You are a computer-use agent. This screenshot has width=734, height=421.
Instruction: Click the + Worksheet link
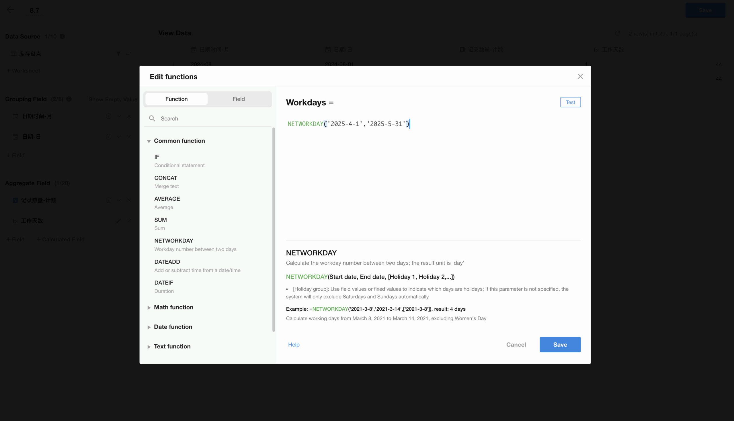point(23,71)
